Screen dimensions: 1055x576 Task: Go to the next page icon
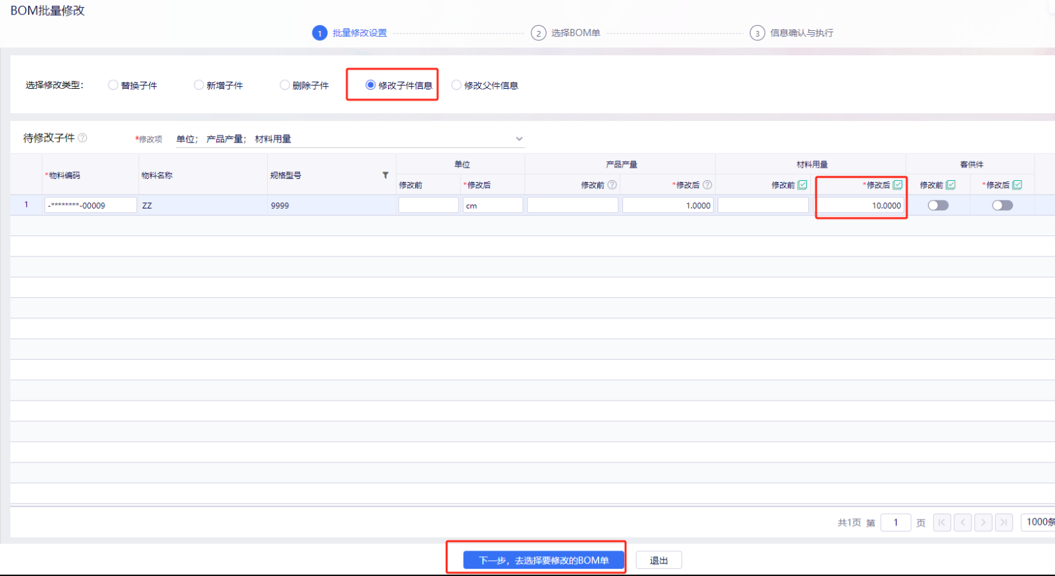click(983, 522)
